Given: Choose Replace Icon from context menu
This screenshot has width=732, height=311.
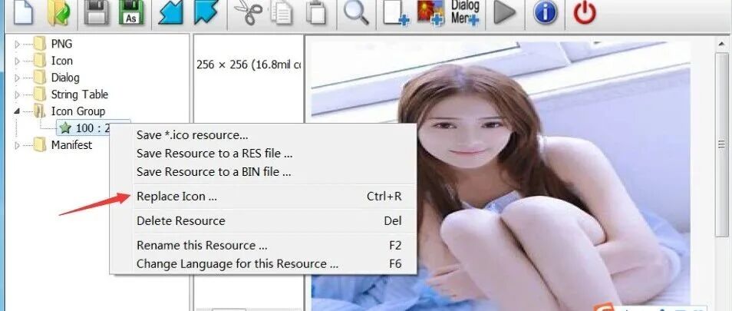Looking at the screenshot, I should coord(263,197).
